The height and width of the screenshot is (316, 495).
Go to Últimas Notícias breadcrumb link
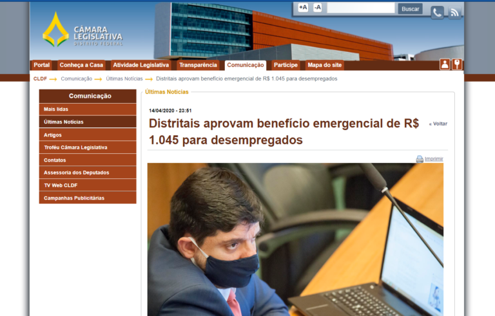124,79
